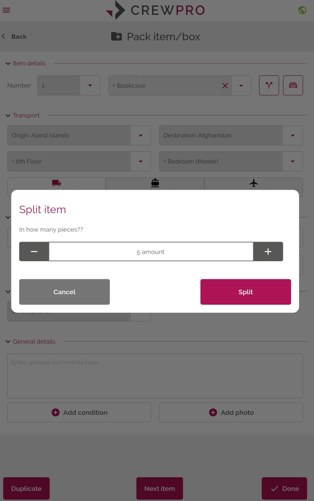Open the Number dropdown

pos(90,85)
